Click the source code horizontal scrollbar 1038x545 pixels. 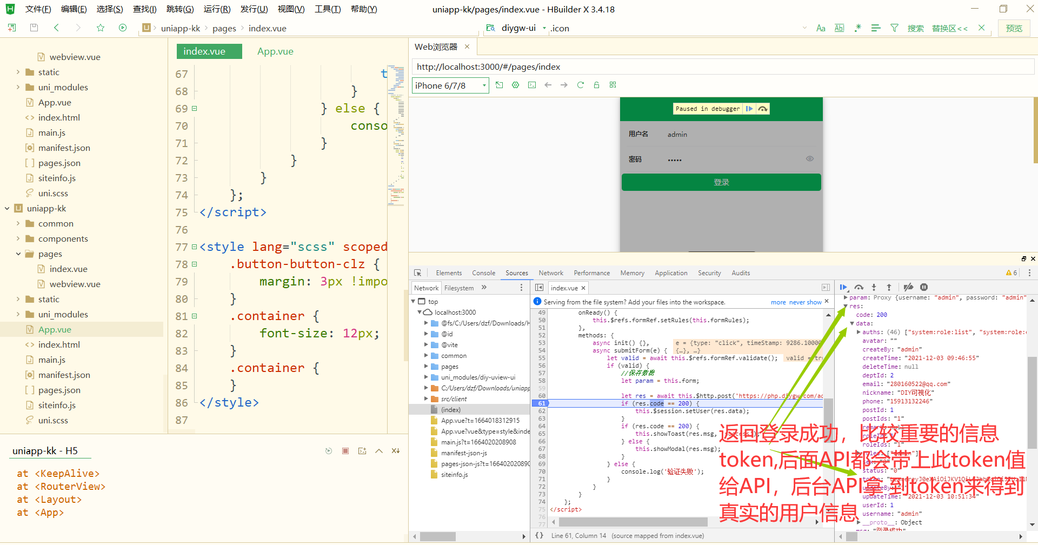[633, 522]
